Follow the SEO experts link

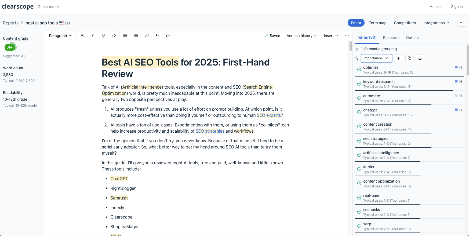(x=269, y=115)
